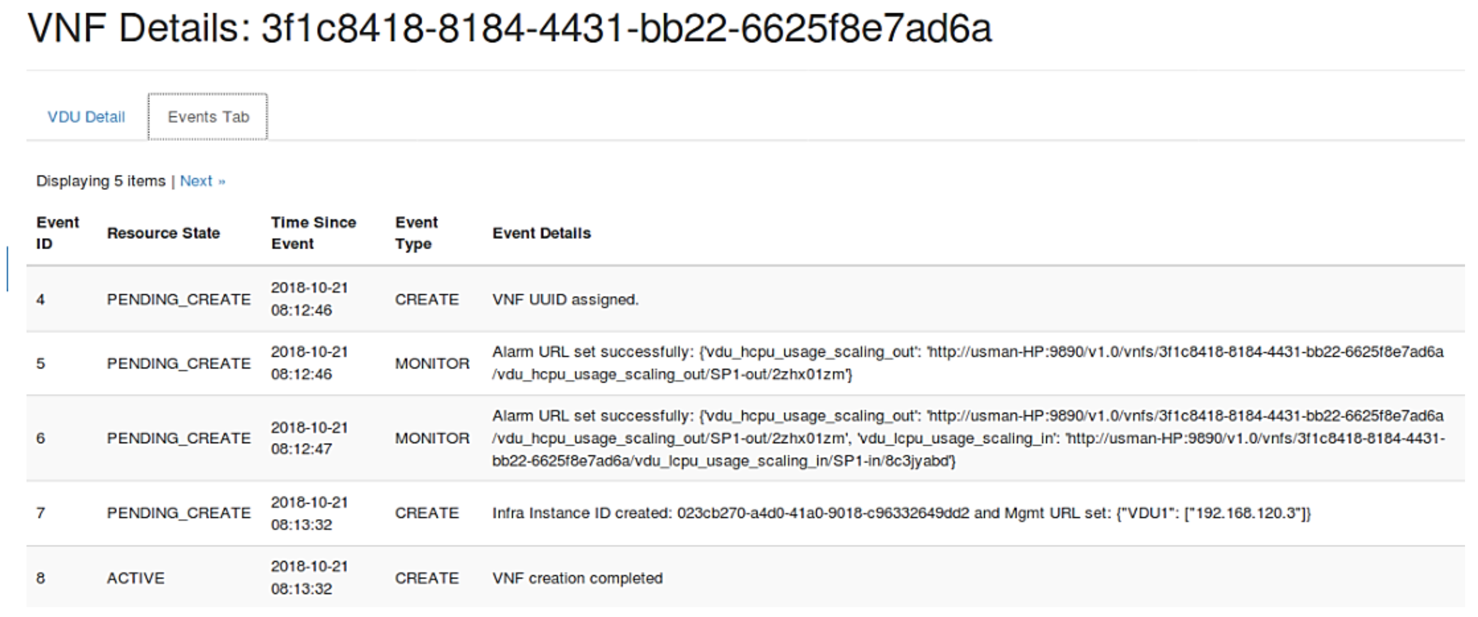The image size is (1478, 617).
Task: Click the Time Since Event column header
Action: point(313,233)
